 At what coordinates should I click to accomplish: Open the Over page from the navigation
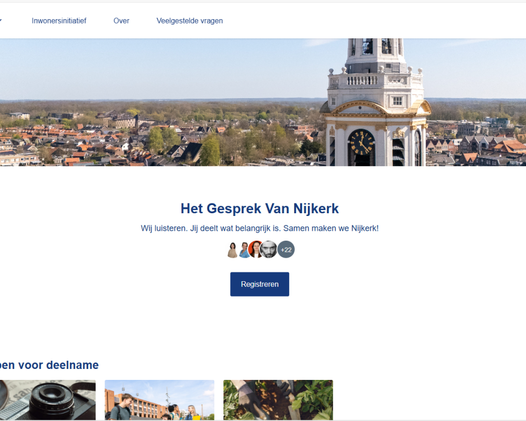pos(121,20)
